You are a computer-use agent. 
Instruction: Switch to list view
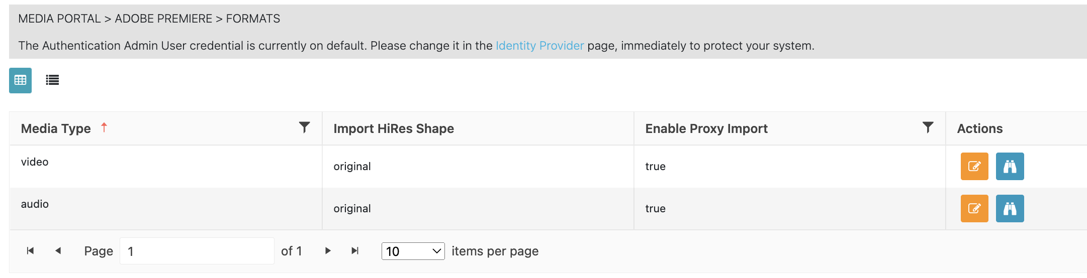[52, 80]
